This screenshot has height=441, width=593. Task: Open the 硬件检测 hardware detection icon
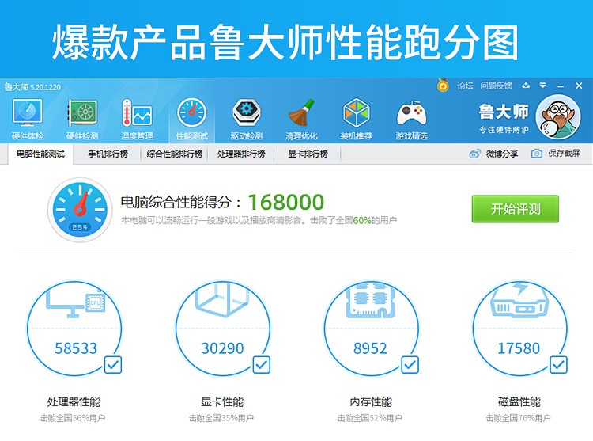pos(82,120)
